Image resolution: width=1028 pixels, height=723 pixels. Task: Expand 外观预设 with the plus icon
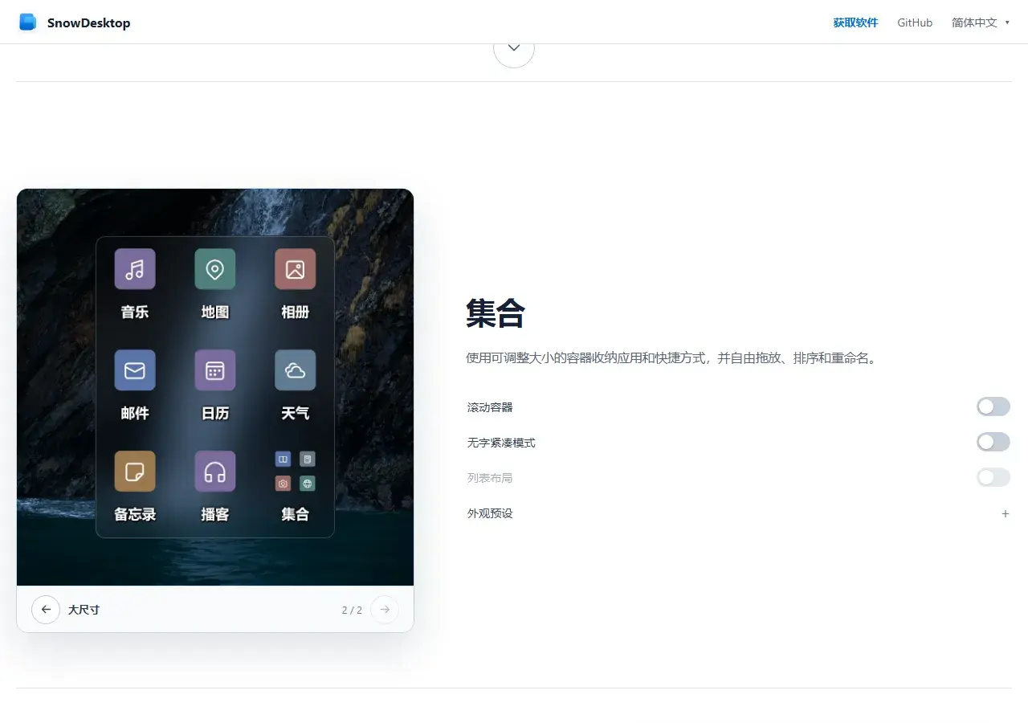pyautogui.click(x=1006, y=513)
